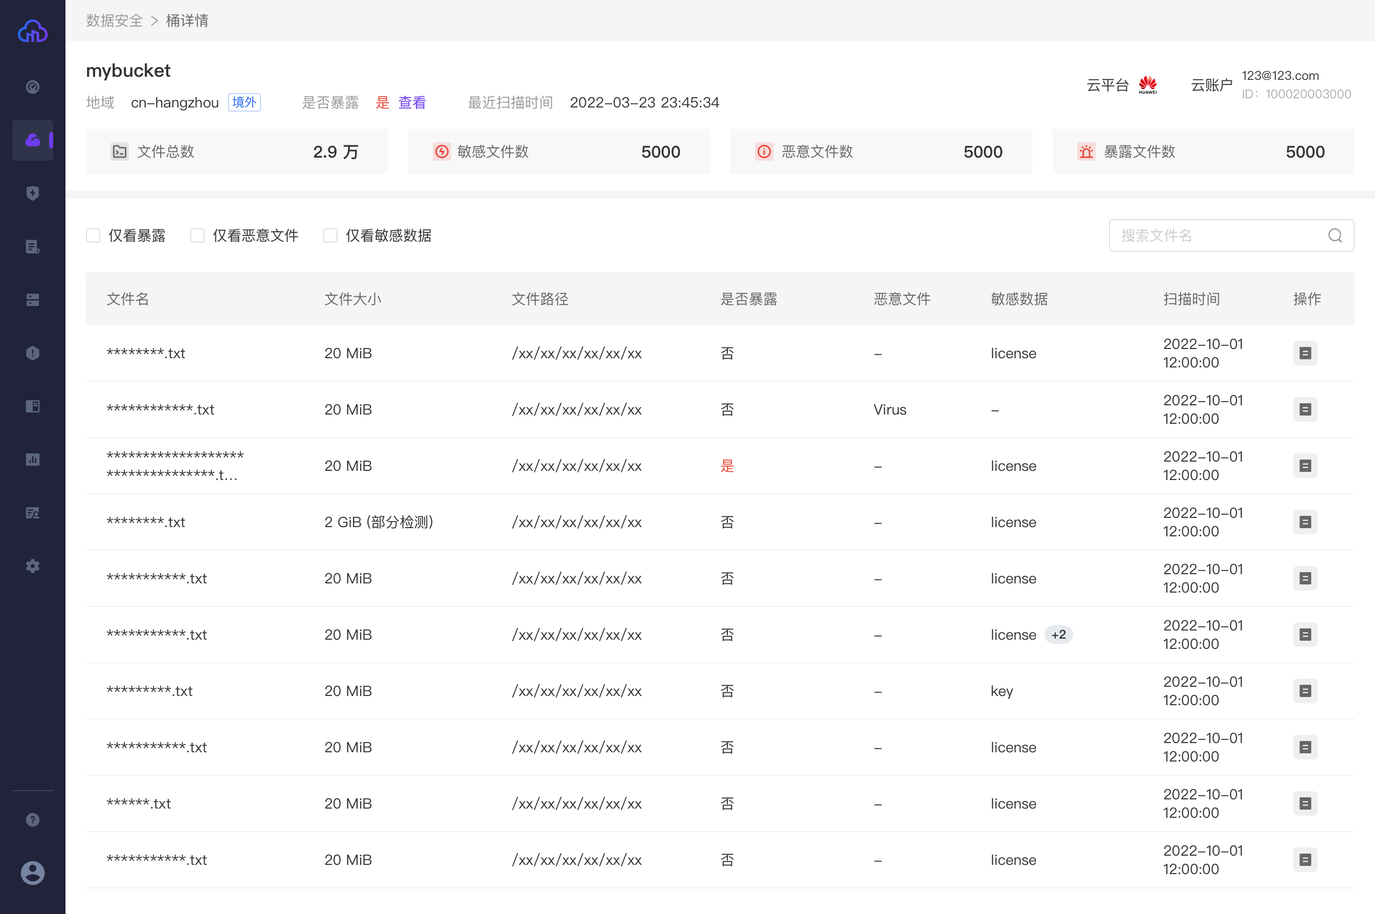Select the shield icon in the sidebar

(x=33, y=193)
